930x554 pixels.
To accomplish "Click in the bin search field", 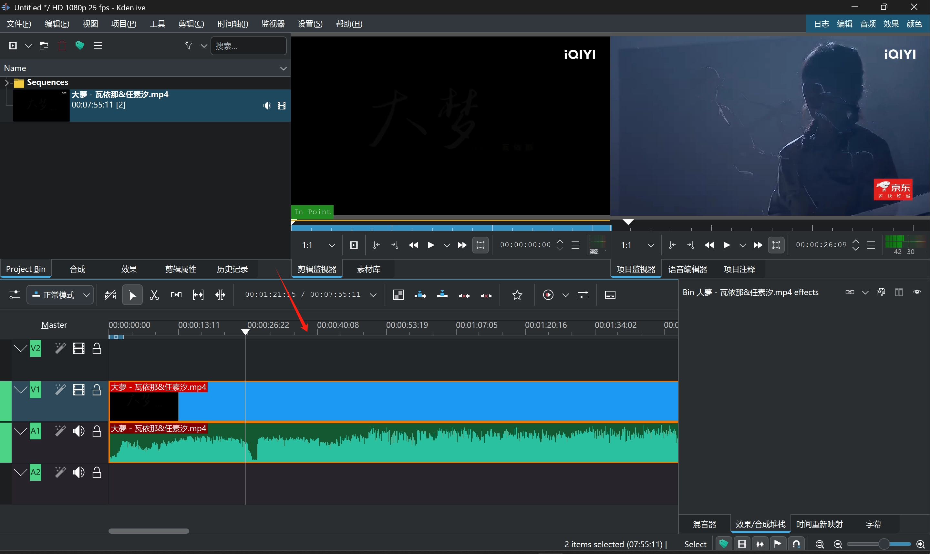I will coord(248,46).
